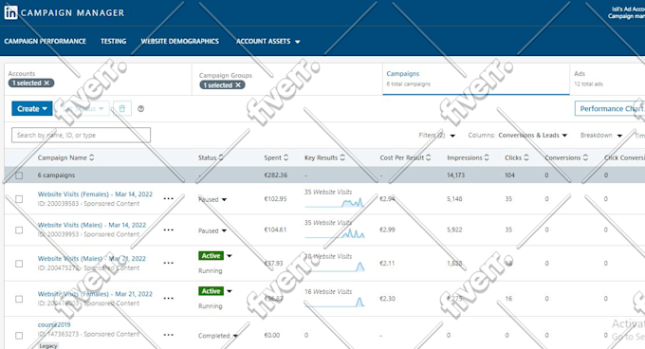Sort by Campaign Name column arrows
Image resolution: width=645 pixels, height=349 pixels.
[92, 157]
